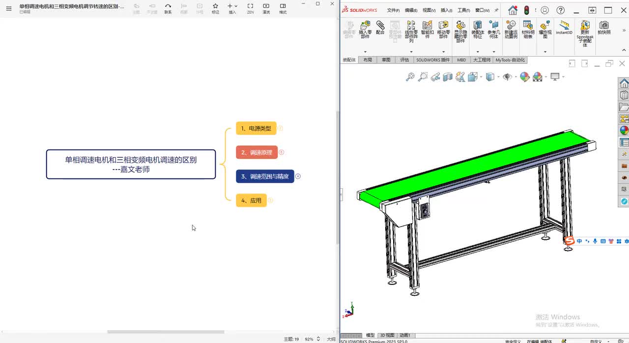Click 爆炸视图 (Exploded View) tool
This screenshot has width=629, height=343.
pos(545,29)
